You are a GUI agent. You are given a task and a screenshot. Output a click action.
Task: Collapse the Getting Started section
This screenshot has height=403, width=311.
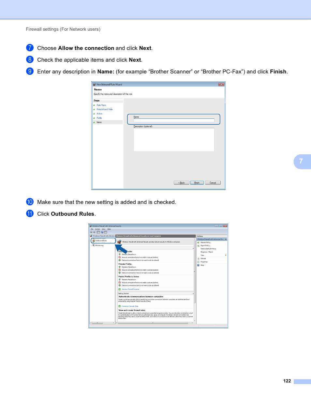[193, 293]
